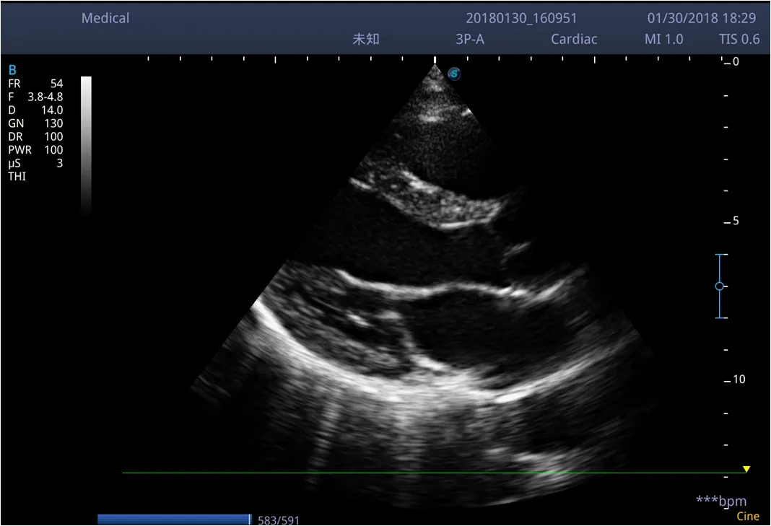Click the DR 100 dynamic range parameter
Viewport: 771px width, 526px height.
coord(35,136)
